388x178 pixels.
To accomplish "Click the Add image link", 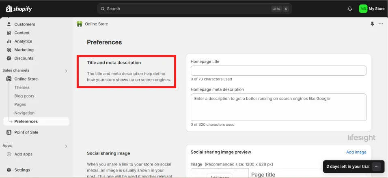I will 356,152.
